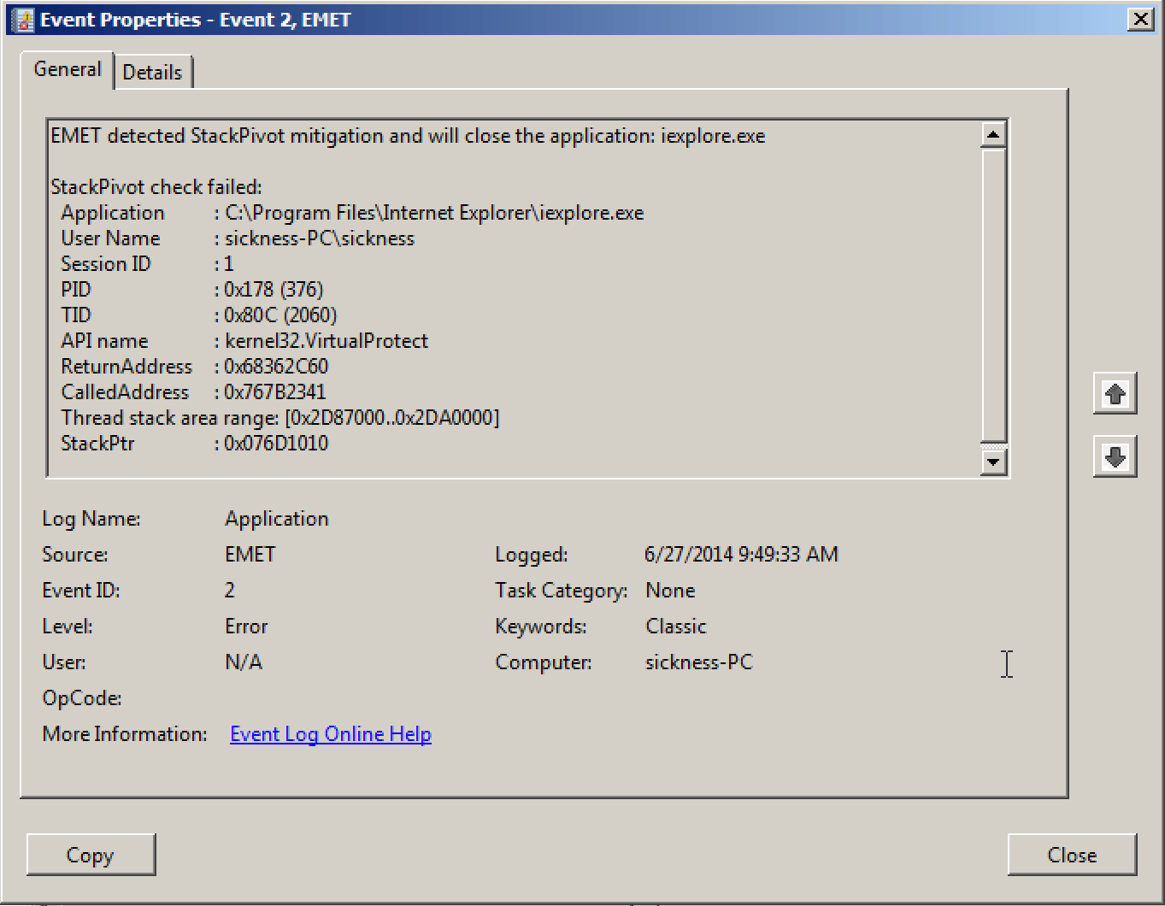Screen dimensions: 1165x906
Task: Click the Copy button
Action: 91,855
